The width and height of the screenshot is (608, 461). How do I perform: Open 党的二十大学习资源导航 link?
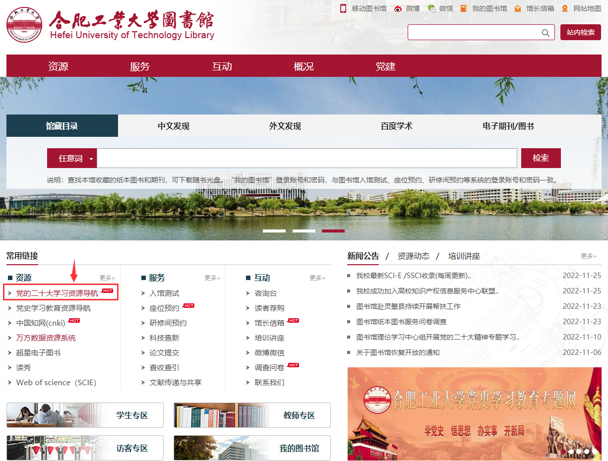pyautogui.click(x=57, y=293)
